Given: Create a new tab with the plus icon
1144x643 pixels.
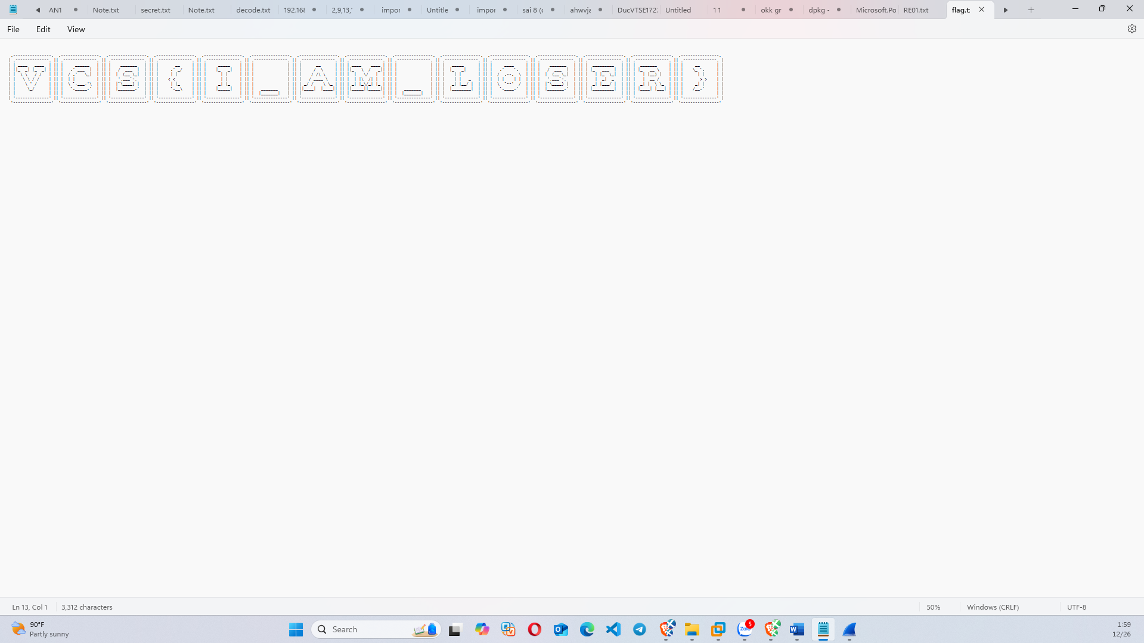Looking at the screenshot, I should [1030, 10].
